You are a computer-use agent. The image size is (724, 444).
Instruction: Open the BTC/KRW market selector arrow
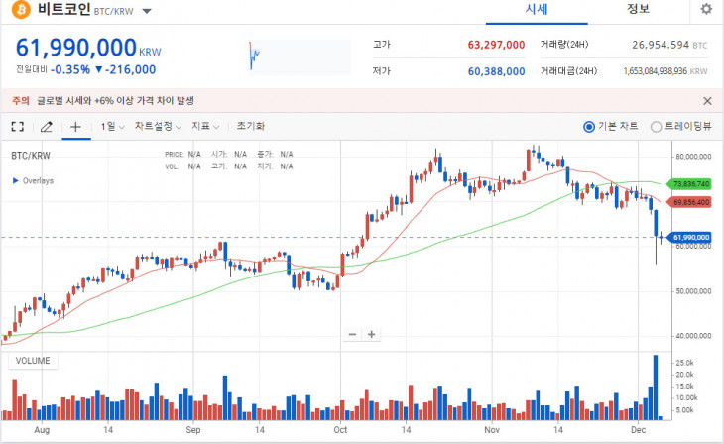[147, 12]
